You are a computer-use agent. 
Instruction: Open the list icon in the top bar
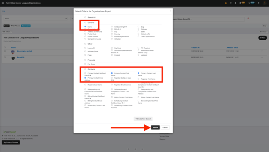(231, 3)
